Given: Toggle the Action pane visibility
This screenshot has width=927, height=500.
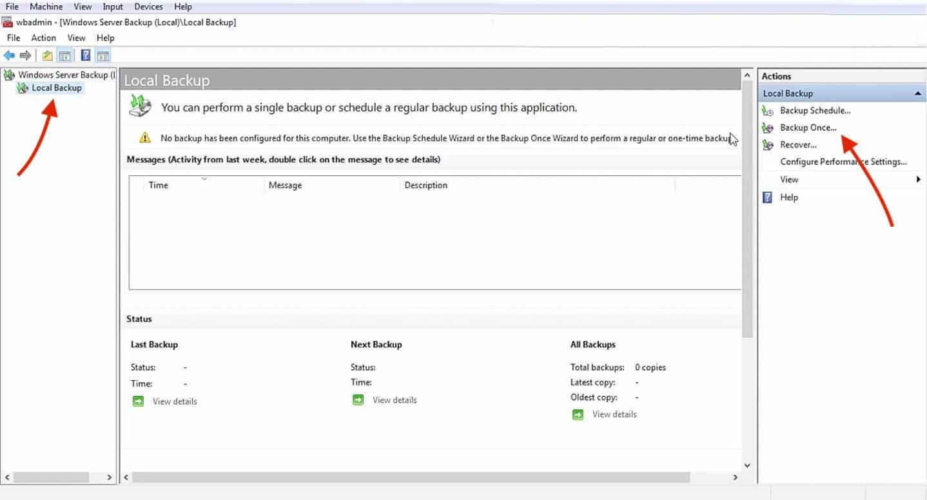Looking at the screenshot, I should 103,55.
